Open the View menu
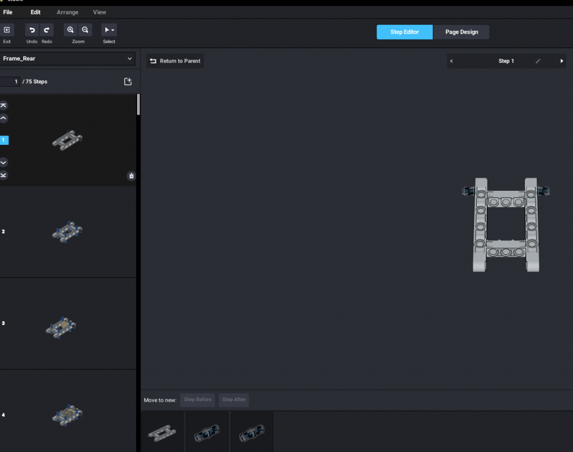The width and height of the screenshot is (573, 452). coord(100,12)
